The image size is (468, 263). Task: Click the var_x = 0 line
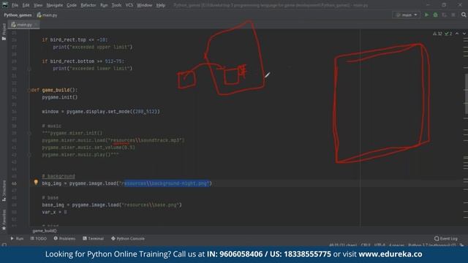(54, 212)
